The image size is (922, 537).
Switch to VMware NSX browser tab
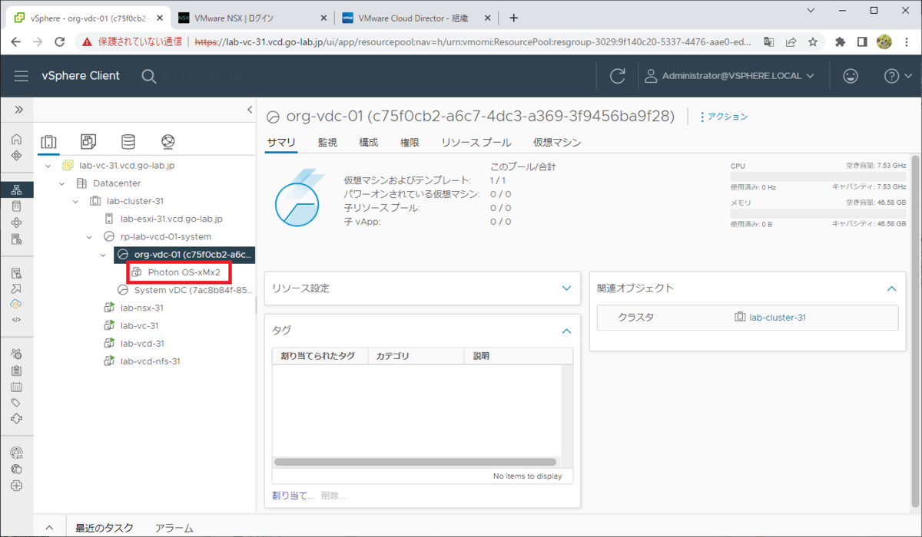pos(250,18)
